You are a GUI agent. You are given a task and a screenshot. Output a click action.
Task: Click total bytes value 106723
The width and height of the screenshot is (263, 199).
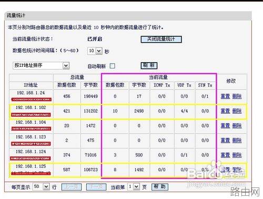(x=90, y=170)
